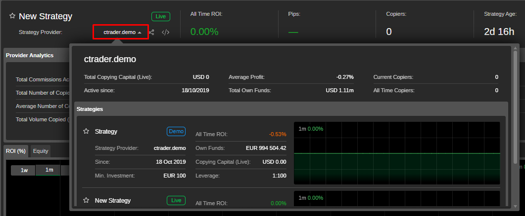Click the Current Copiers row value
Screen dimensions: 525x216
496,77
